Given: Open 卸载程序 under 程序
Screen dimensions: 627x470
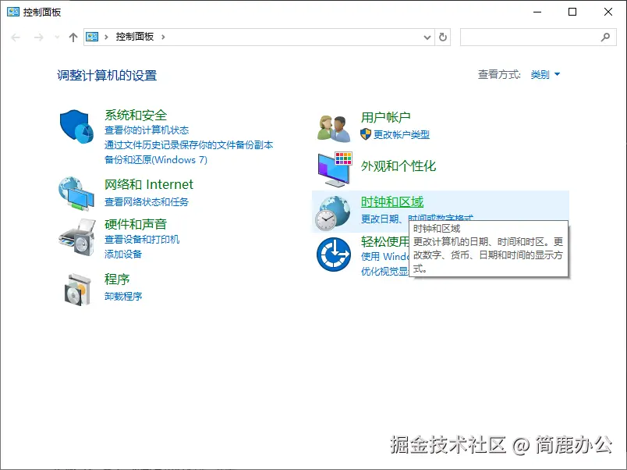Looking at the screenshot, I should (x=124, y=297).
